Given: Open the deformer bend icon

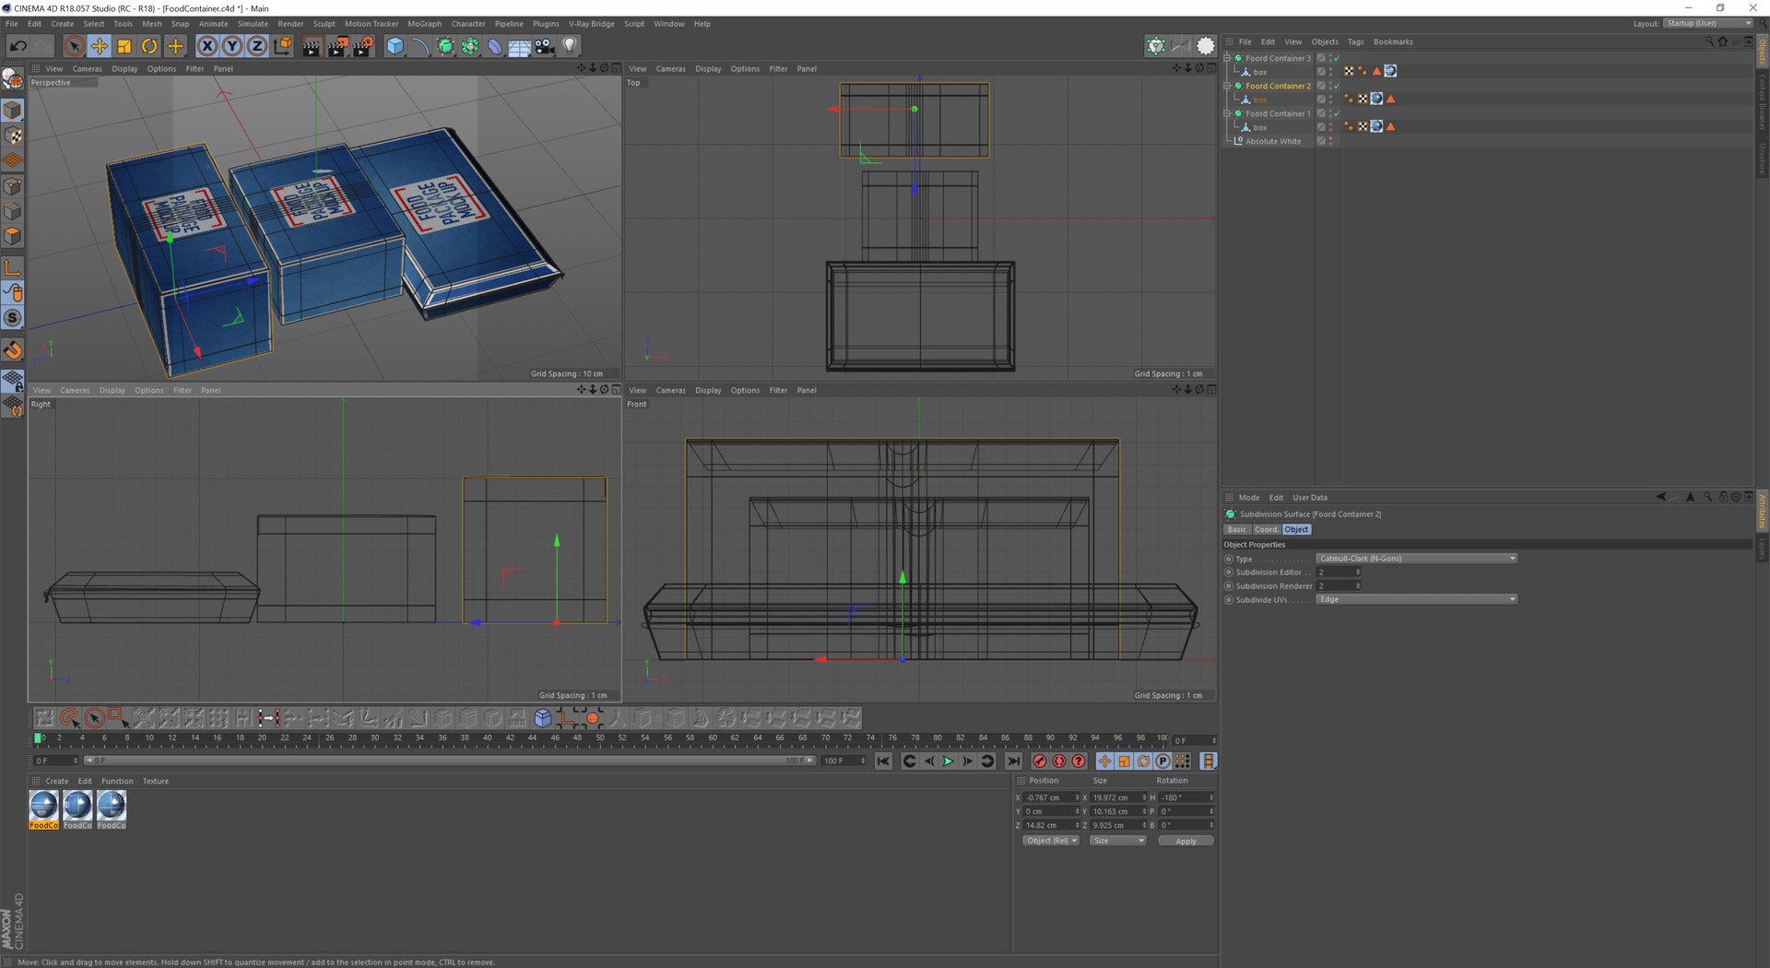Looking at the screenshot, I should [x=495, y=45].
